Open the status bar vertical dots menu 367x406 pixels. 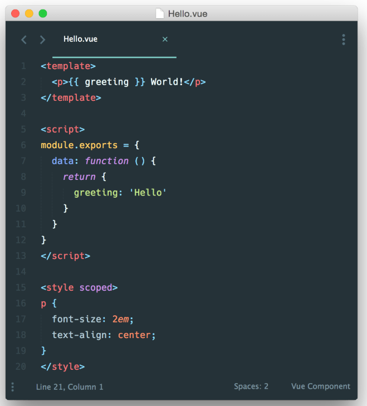coord(12,387)
